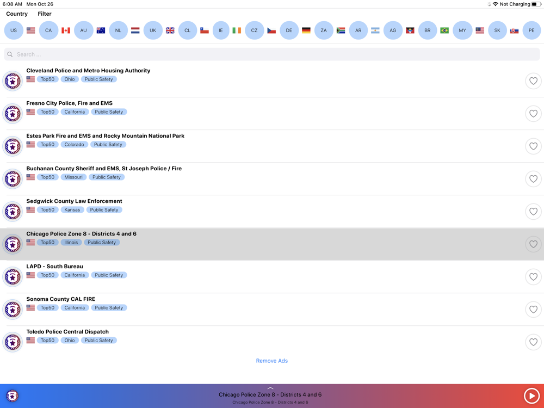Favorite Sedgwick County Law Enforcement
This screenshot has width=544, height=408.
click(533, 211)
